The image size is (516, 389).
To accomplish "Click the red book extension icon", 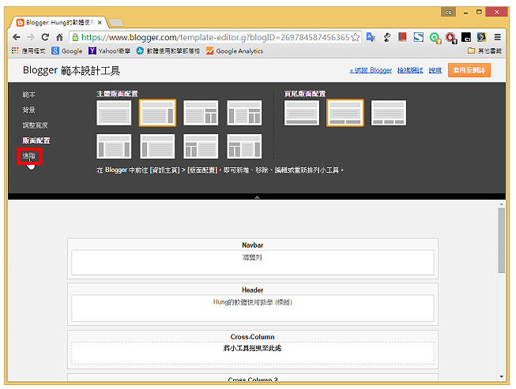I will [402, 37].
